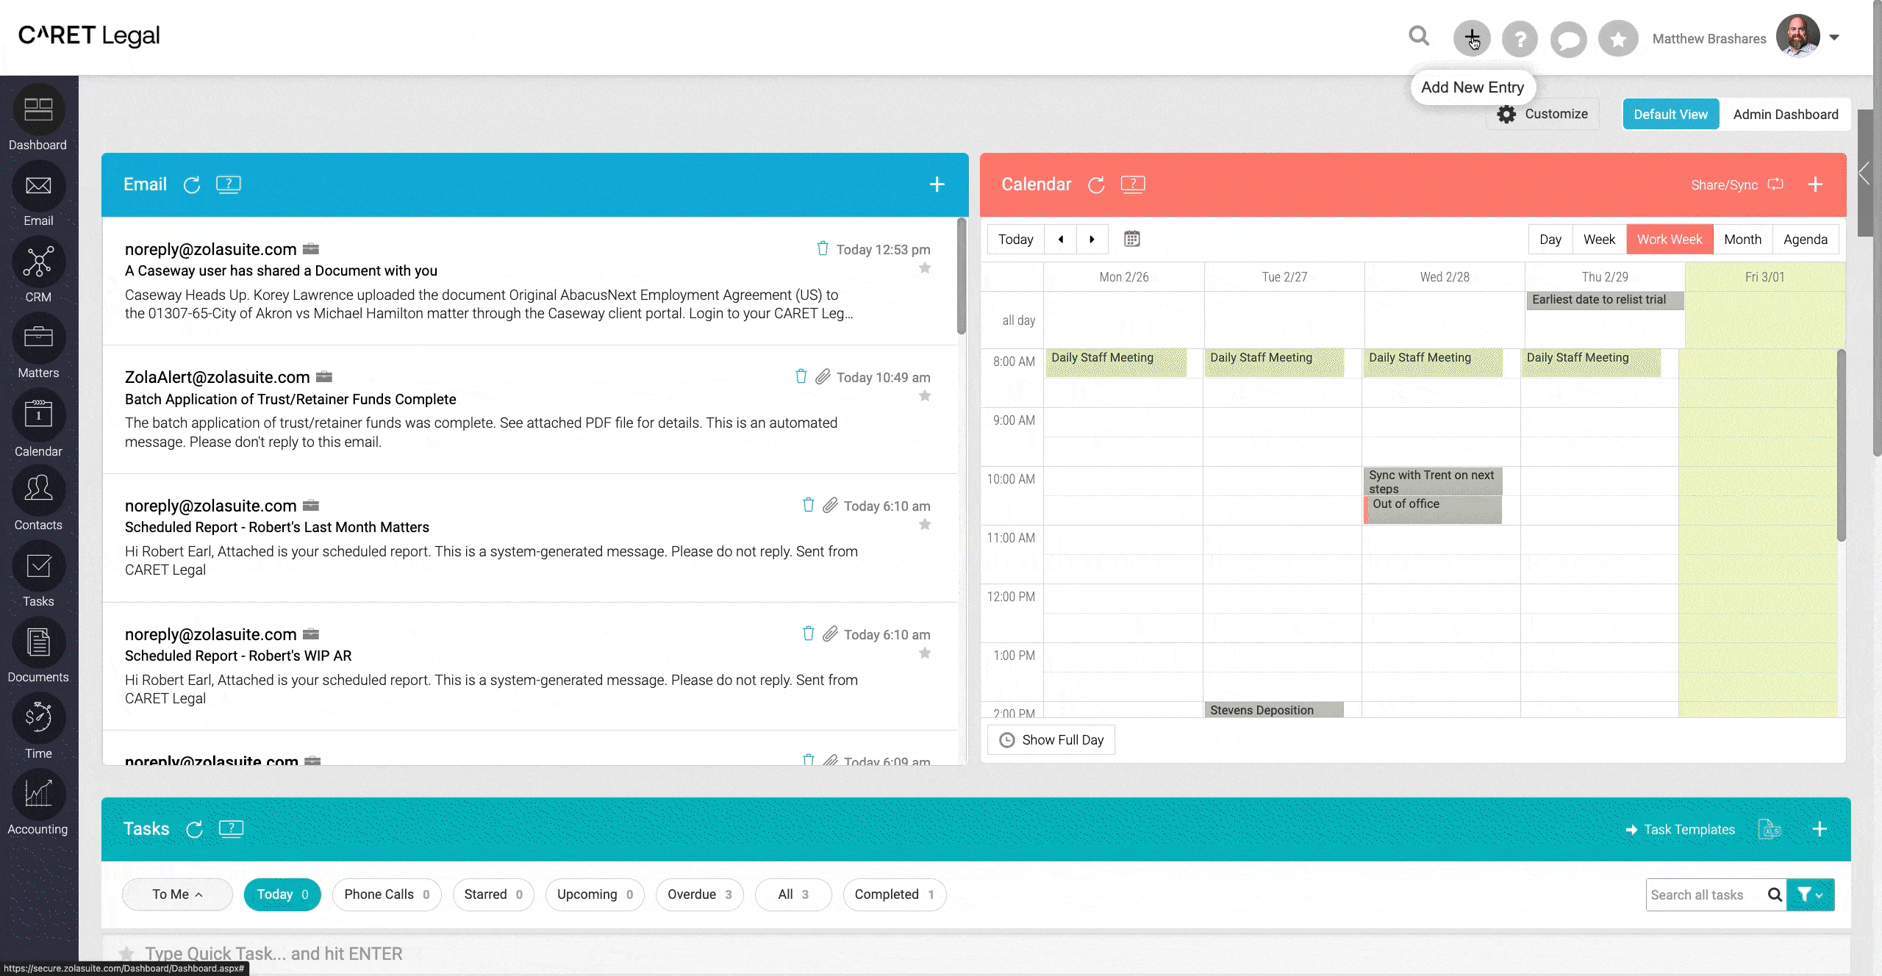The height and width of the screenshot is (976, 1882).
Task: Expand the To Me assignee dropdown
Action: point(176,894)
